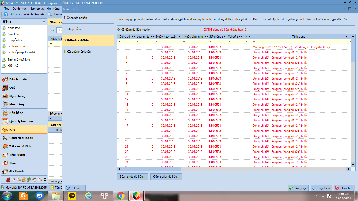
Task: Open the Nghiệp vụ menu
Action: 37,9
